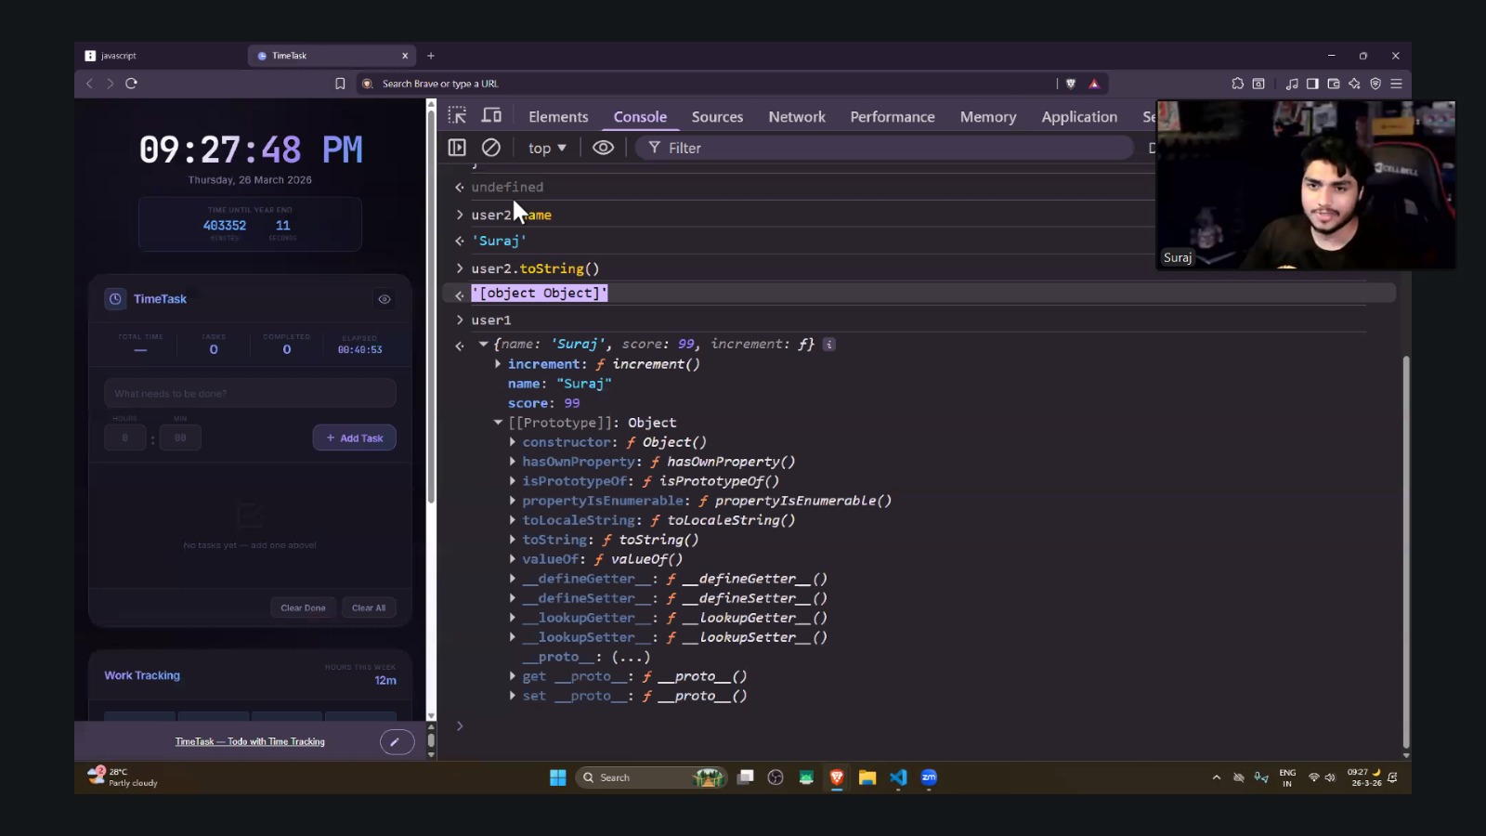Show the console sidebar panel icon

tap(457, 148)
